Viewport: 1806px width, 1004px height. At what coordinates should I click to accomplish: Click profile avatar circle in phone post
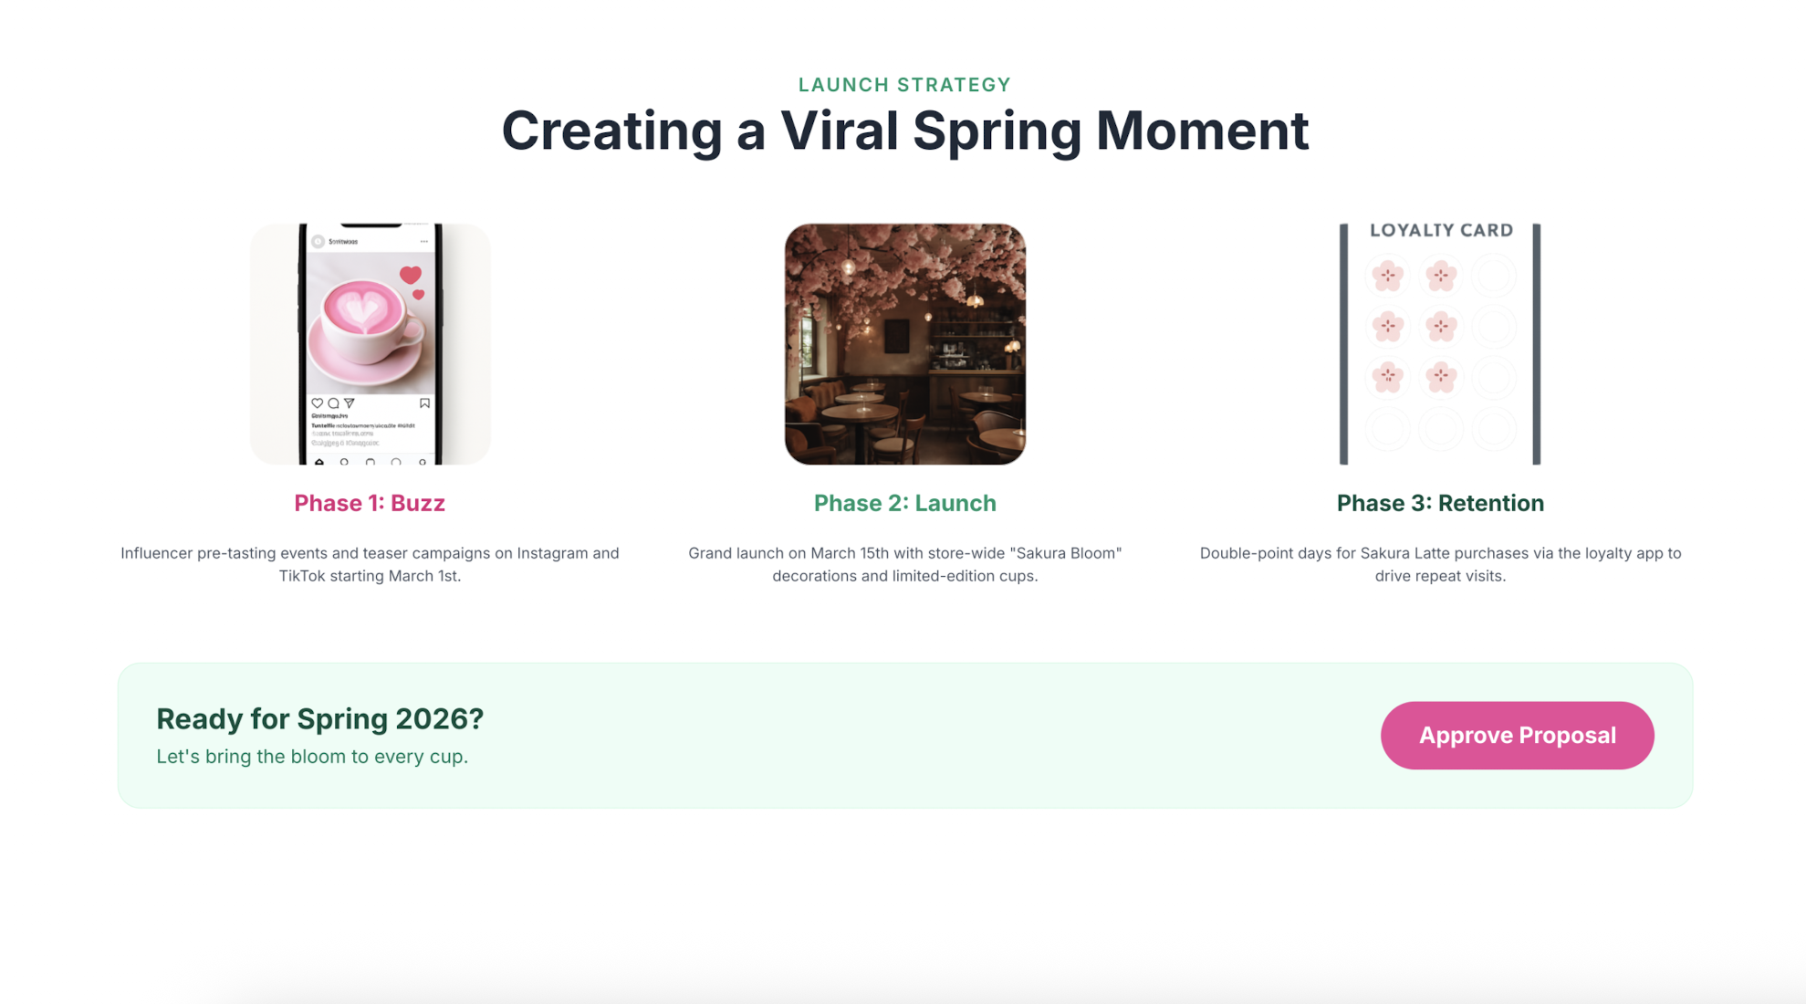[x=318, y=241]
